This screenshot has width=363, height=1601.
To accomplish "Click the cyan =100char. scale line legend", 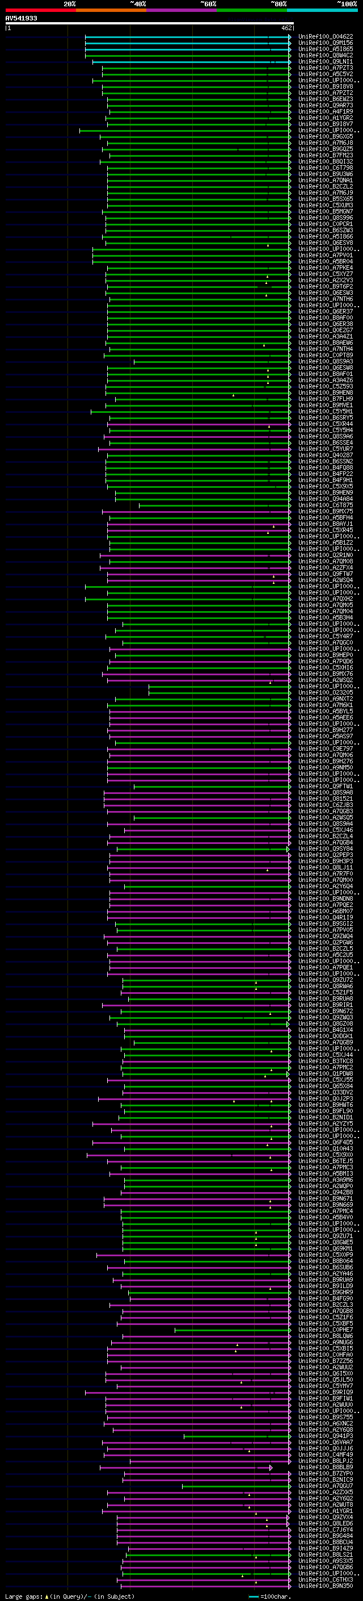I will point(253,1596).
